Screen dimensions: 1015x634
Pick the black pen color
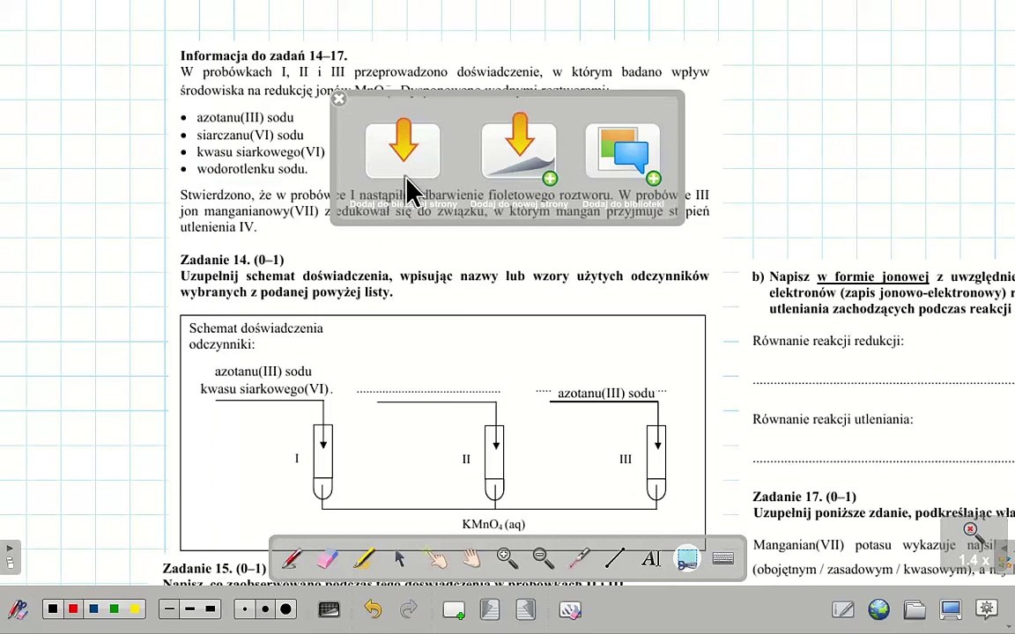click(53, 608)
